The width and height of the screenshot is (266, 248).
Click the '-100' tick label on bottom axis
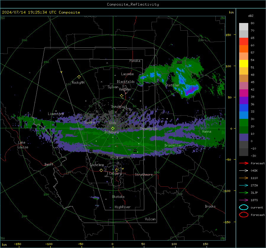tap(49, 244)
